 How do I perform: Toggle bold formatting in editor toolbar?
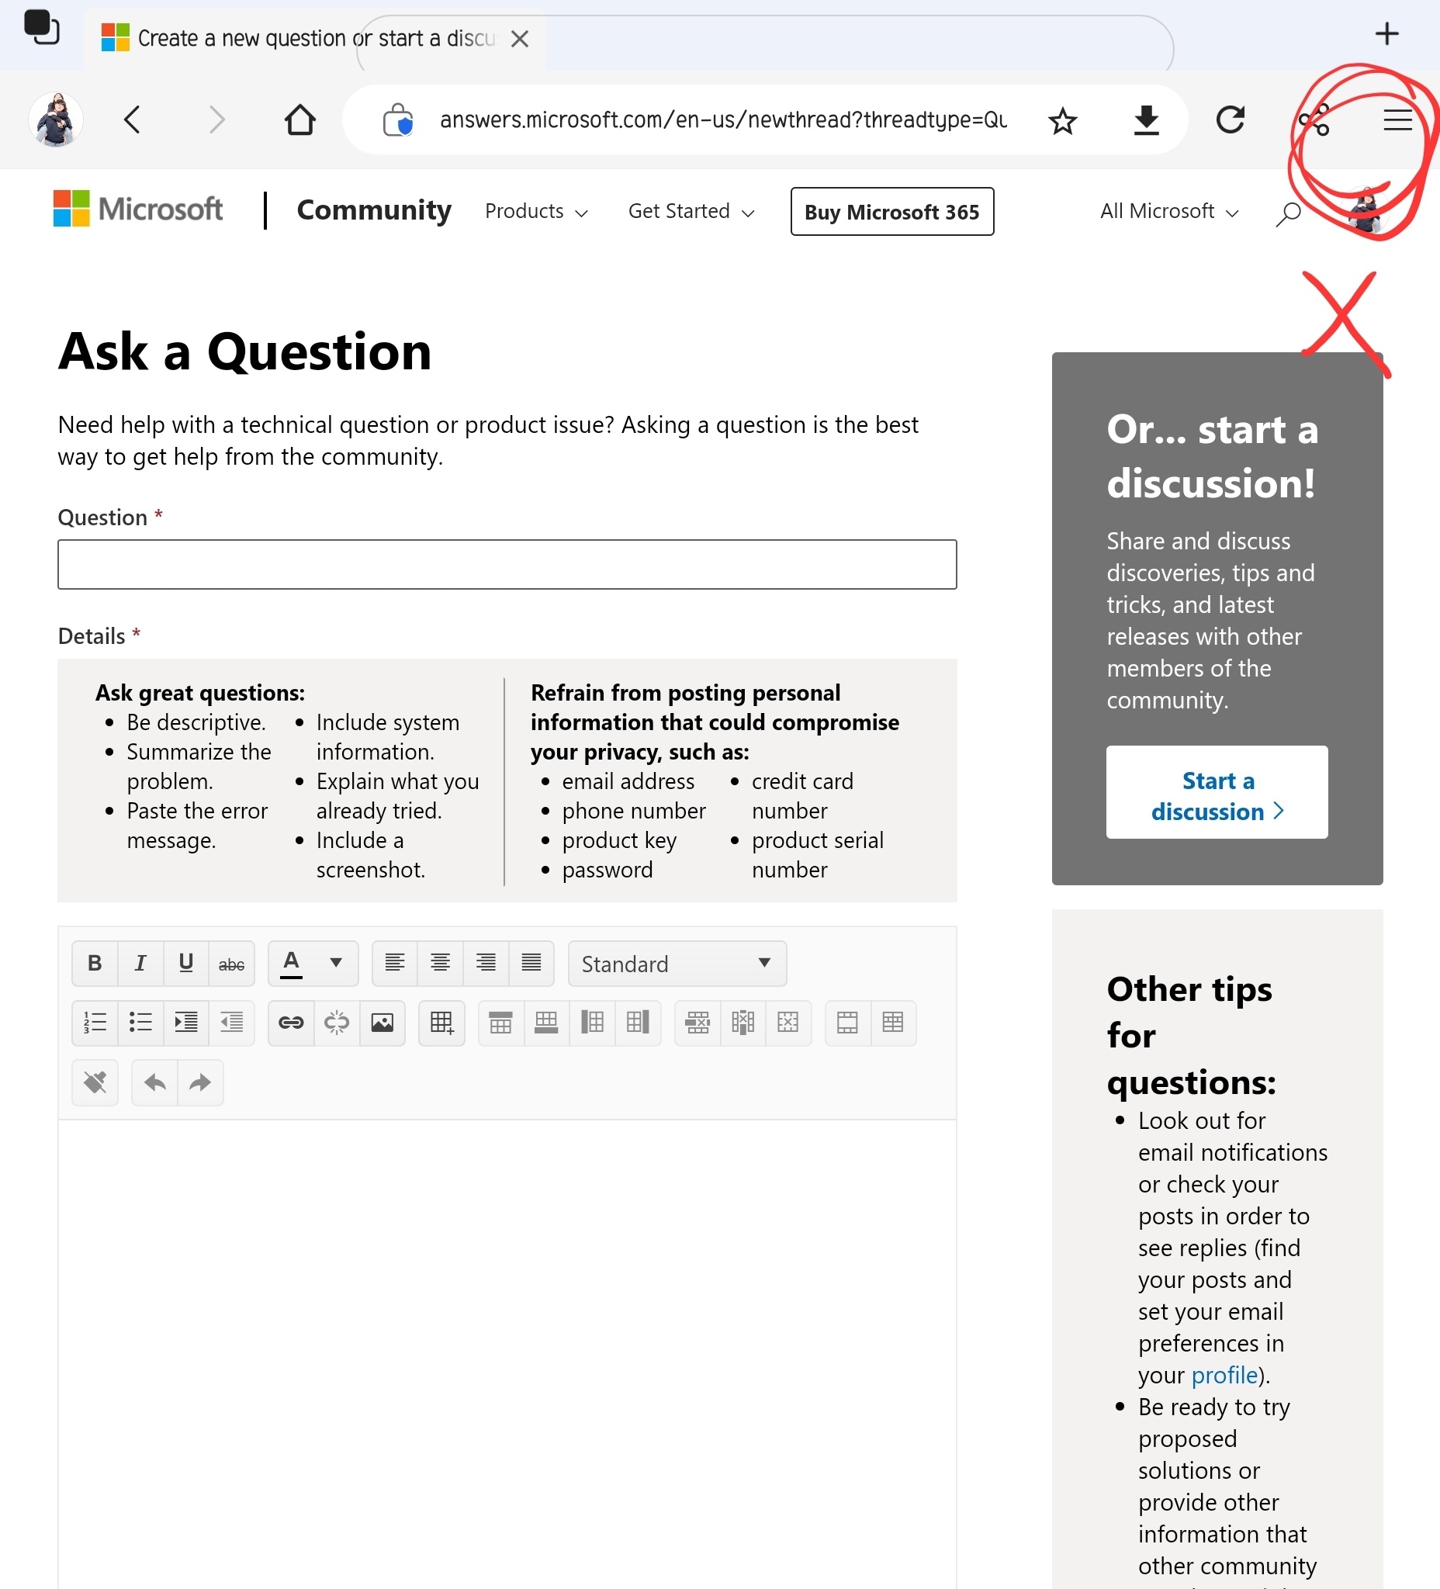click(x=95, y=963)
